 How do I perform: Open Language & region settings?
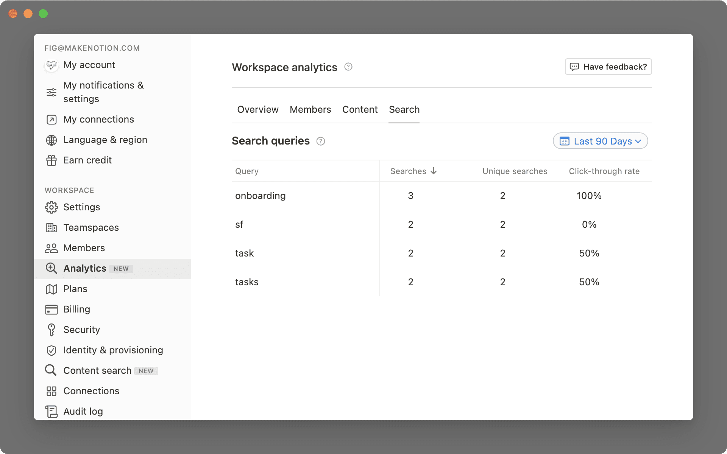tap(105, 140)
